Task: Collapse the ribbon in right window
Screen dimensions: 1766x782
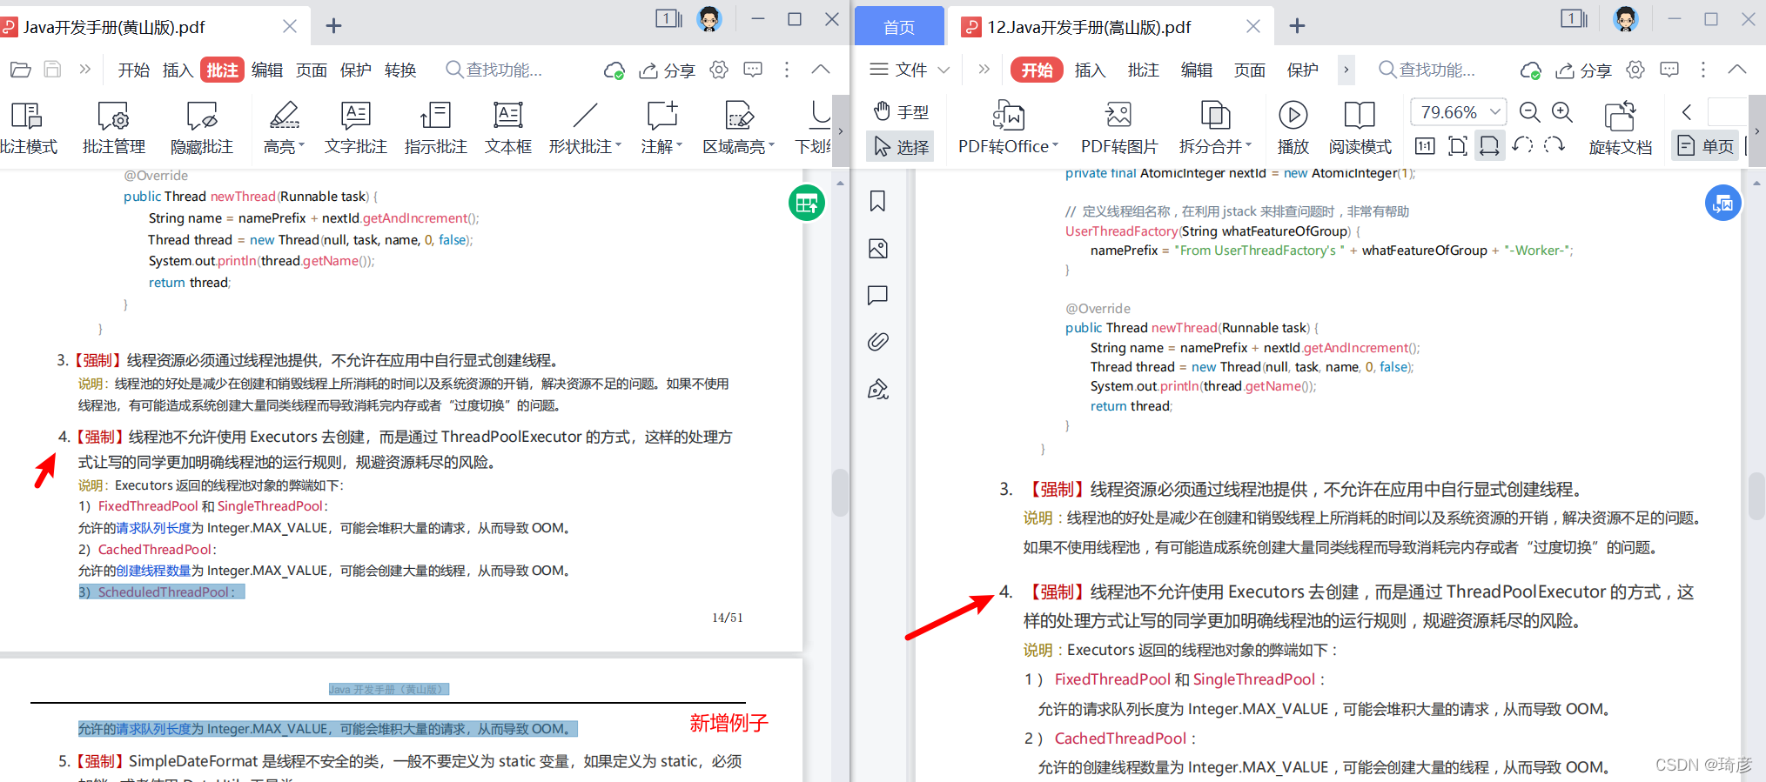Action: click(x=1737, y=70)
